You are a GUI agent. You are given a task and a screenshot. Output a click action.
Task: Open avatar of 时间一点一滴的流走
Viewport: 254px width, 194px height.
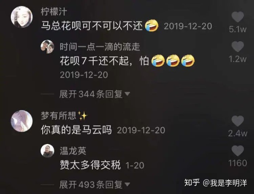47,47
